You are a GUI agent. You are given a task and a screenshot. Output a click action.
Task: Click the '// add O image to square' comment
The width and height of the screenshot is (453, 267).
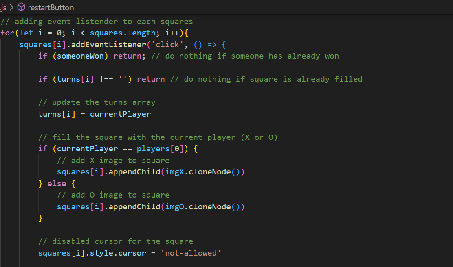click(x=113, y=195)
